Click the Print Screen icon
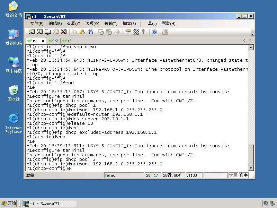277x208 pixels. tap(101, 32)
